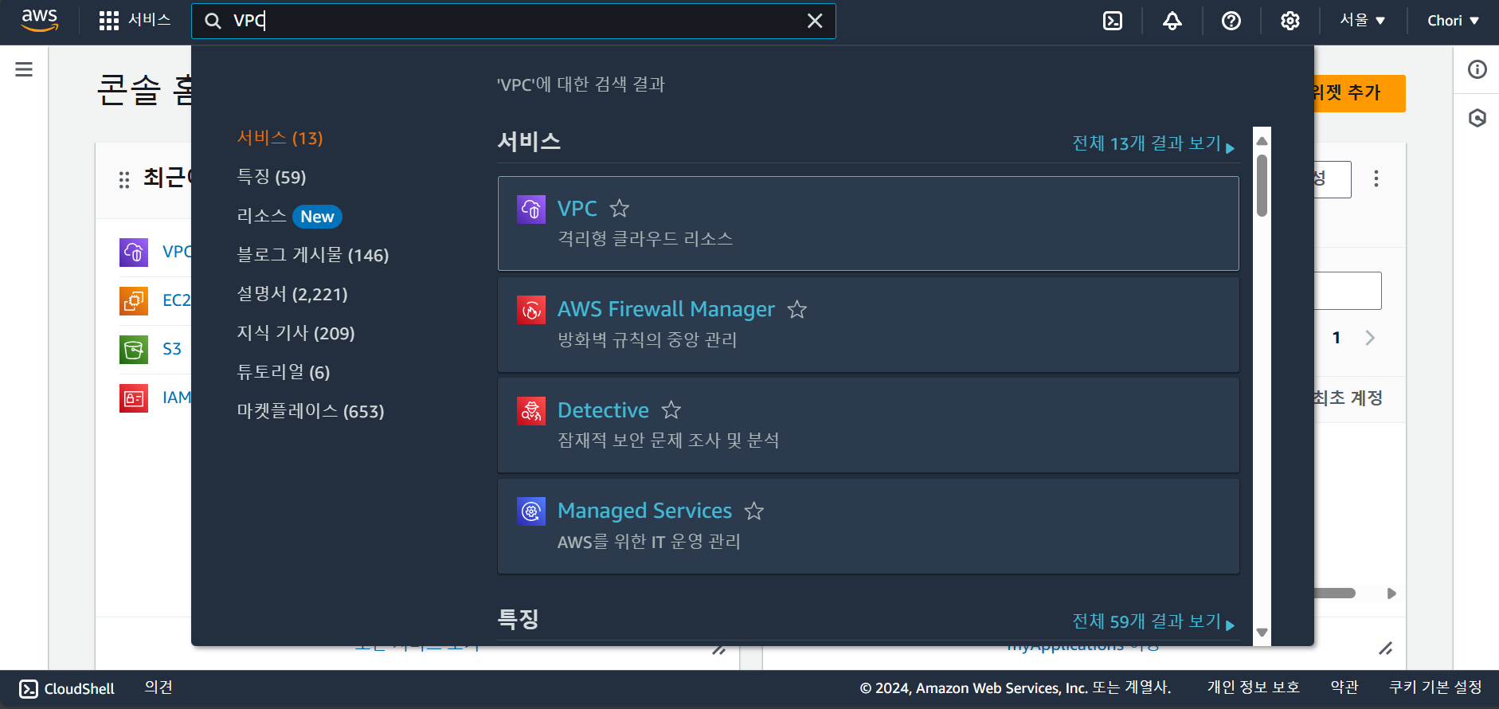
Task: Open the help question mark menu
Action: pos(1231,21)
